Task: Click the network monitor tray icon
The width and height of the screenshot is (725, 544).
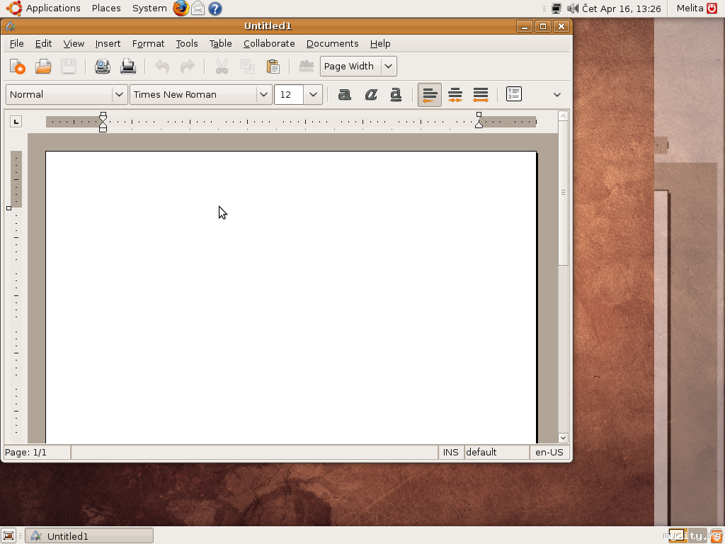Action: coord(556,8)
